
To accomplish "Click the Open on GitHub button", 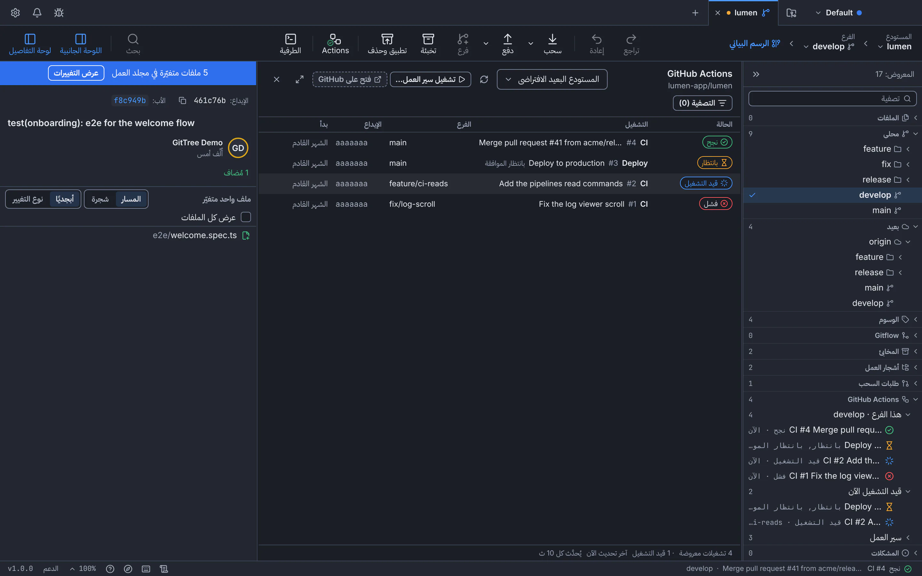I will coord(350,79).
